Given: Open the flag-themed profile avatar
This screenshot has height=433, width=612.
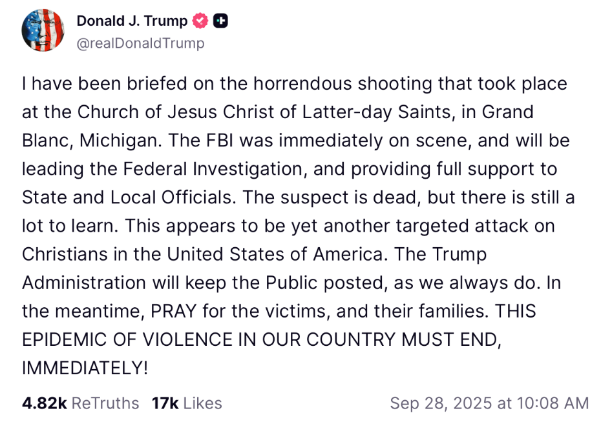Looking at the screenshot, I should coord(43,30).
